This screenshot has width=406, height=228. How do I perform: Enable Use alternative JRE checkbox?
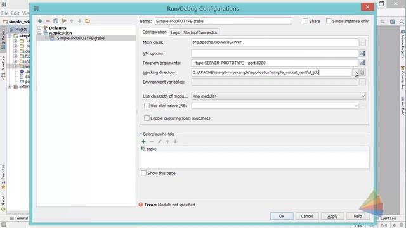147,106
